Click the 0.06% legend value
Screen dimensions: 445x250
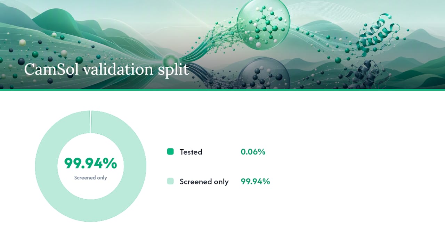[x=253, y=152]
